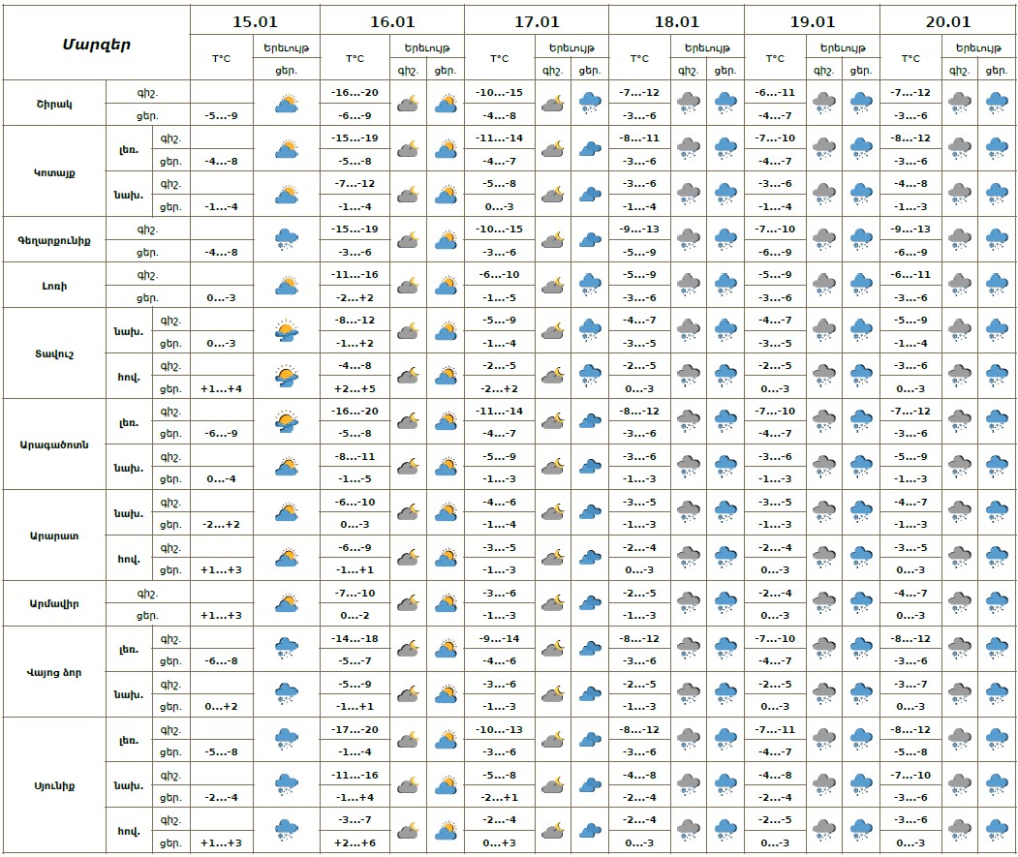Select the 15.01 date column header
The width and height of the screenshot is (1018, 857).
(x=255, y=21)
